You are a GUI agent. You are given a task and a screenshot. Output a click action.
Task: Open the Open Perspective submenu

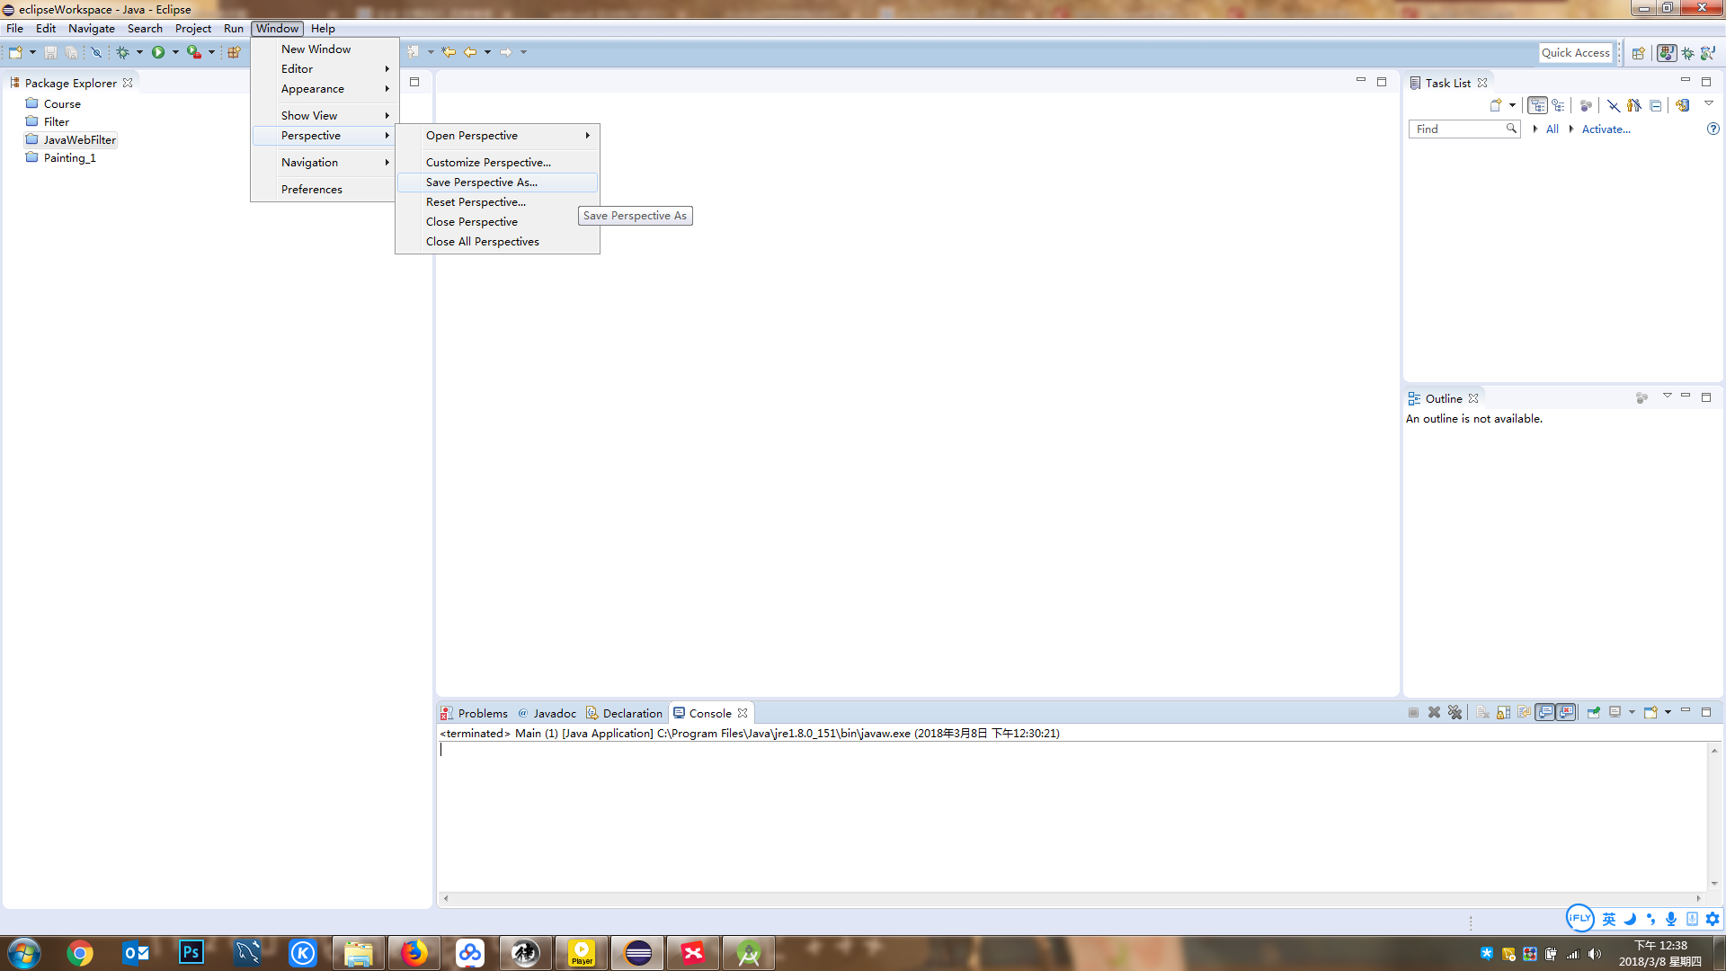coord(497,135)
